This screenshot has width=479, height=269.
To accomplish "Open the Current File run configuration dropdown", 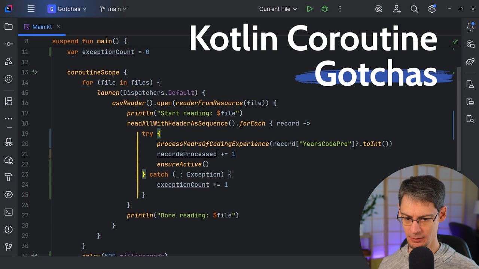I will coord(278,9).
